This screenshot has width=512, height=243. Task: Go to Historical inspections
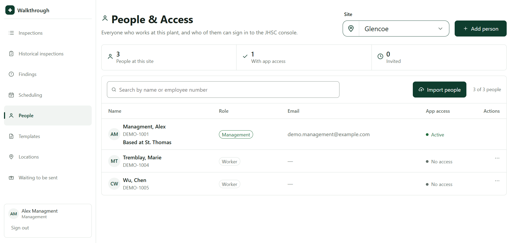48,54
